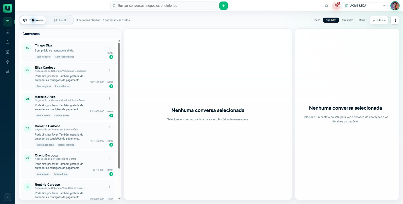Open the ACME LTDA company dropdown
The width and height of the screenshot is (403, 204).
click(365, 6)
